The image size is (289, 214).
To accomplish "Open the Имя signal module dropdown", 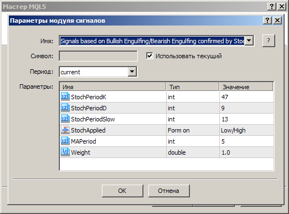I will click(x=249, y=40).
